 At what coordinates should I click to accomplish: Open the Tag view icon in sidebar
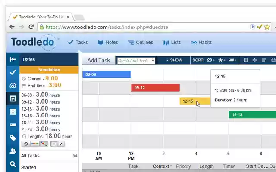[13, 138]
